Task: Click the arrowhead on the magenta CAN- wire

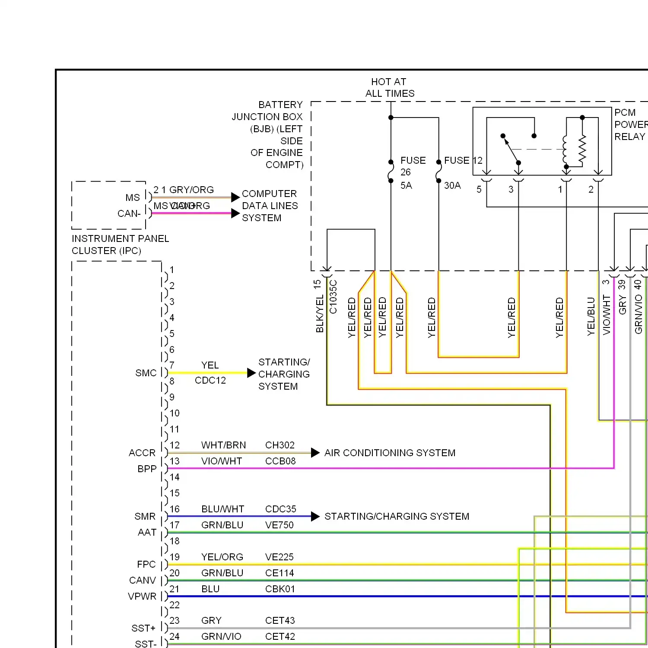Action: (x=235, y=213)
